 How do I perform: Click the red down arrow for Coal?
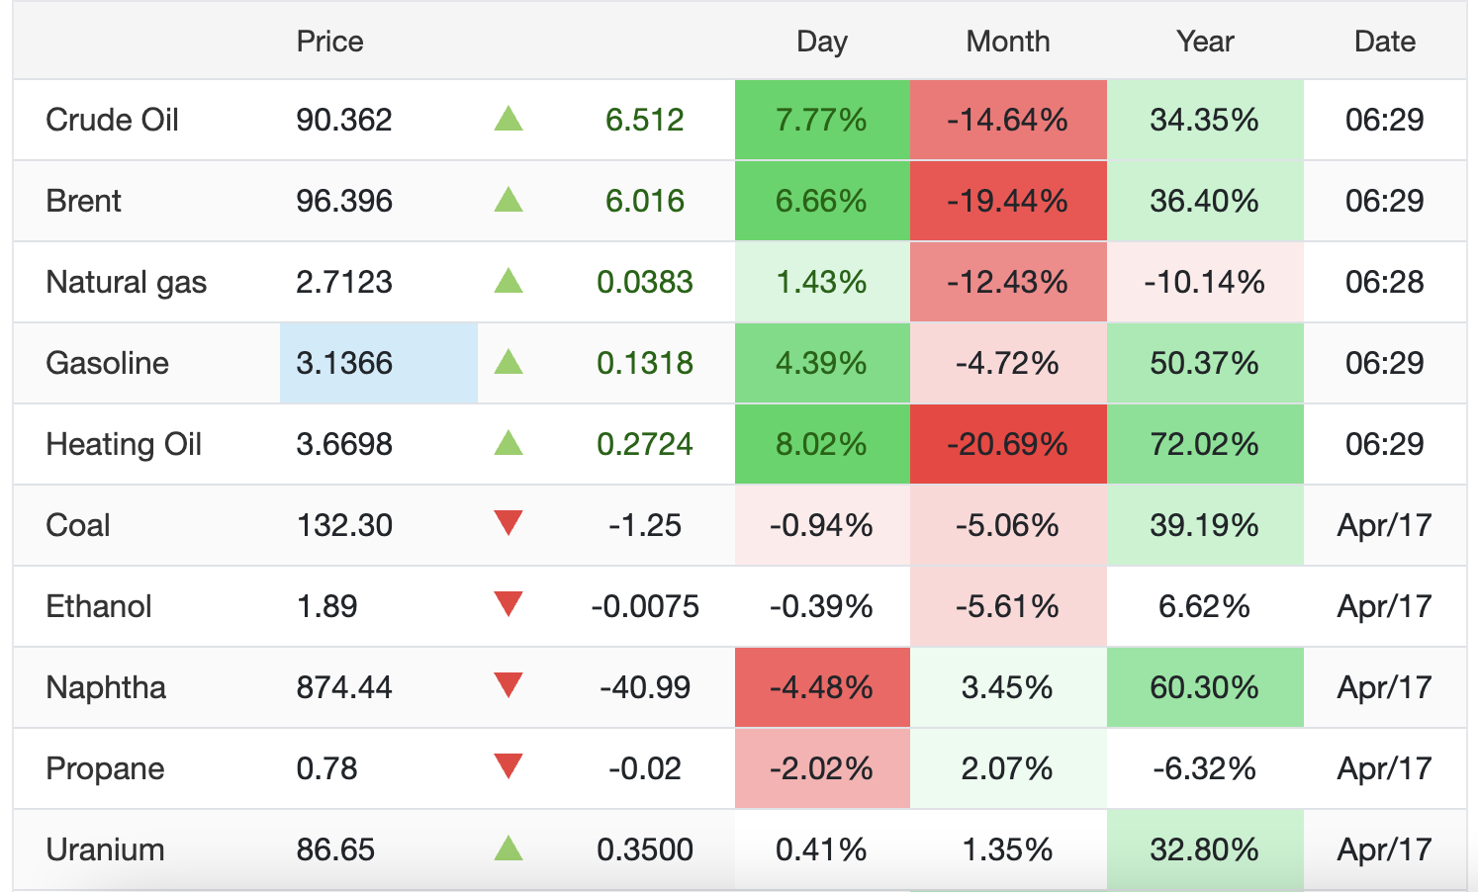pyautogui.click(x=508, y=523)
